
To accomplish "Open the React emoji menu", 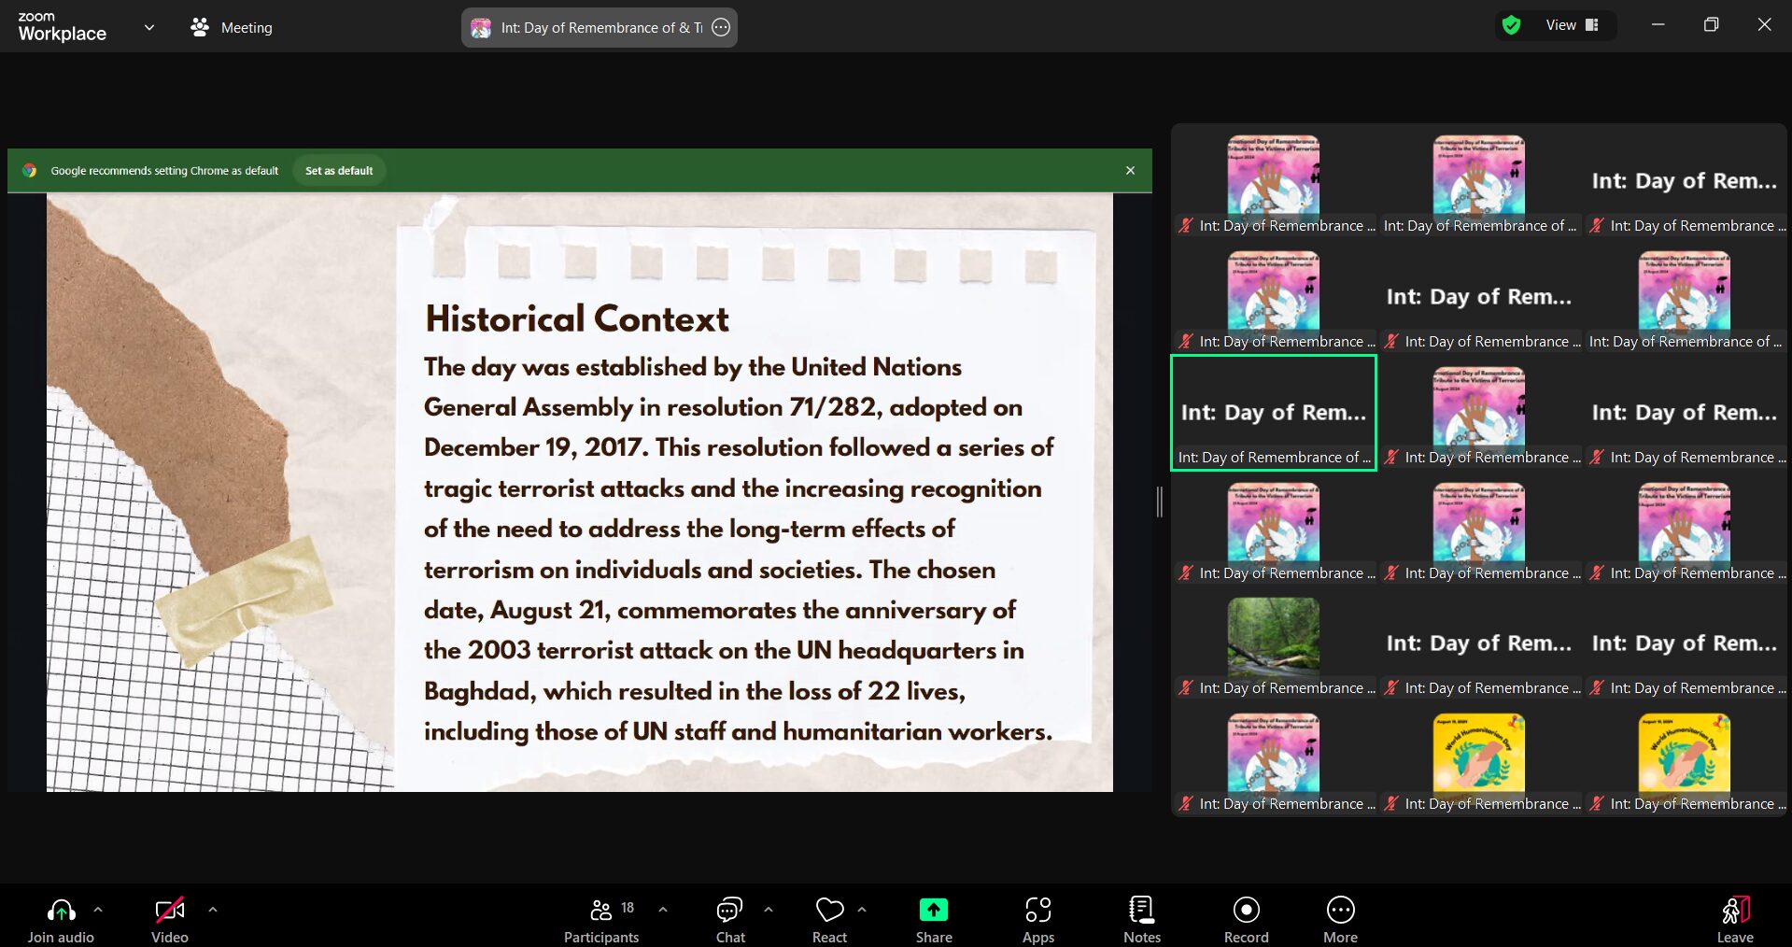I will click(829, 920).
